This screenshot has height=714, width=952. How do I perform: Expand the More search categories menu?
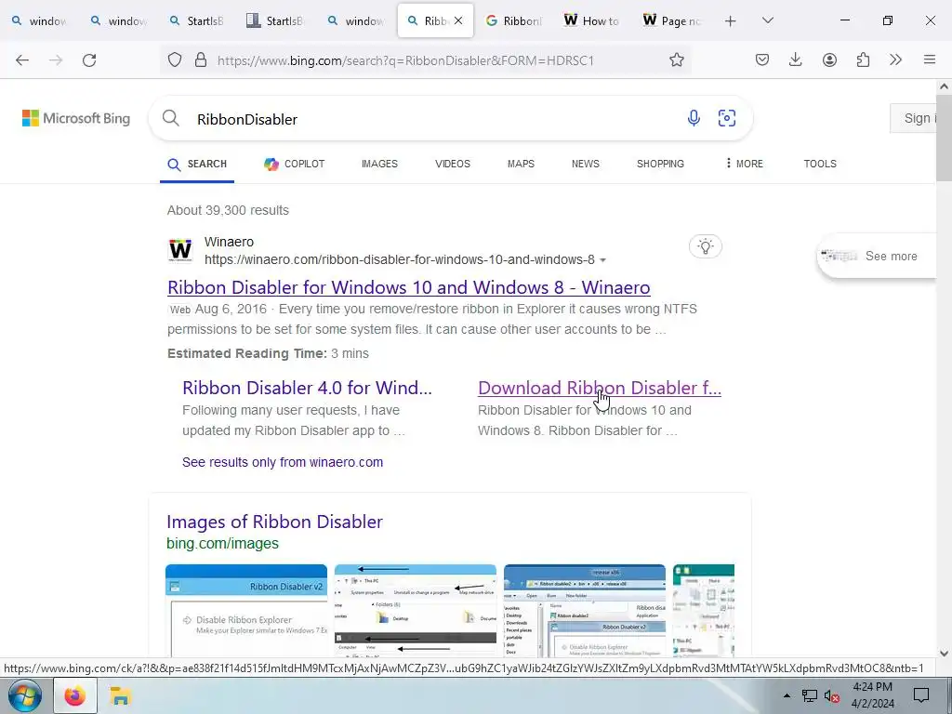pos(745,164)
